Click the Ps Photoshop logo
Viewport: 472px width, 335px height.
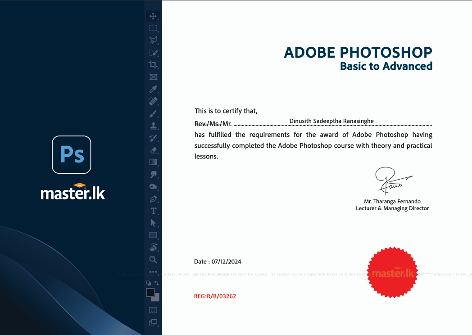[x=71, y=155]
